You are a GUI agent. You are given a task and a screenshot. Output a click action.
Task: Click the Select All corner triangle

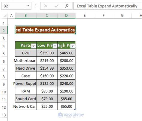(x=5, y=16)
